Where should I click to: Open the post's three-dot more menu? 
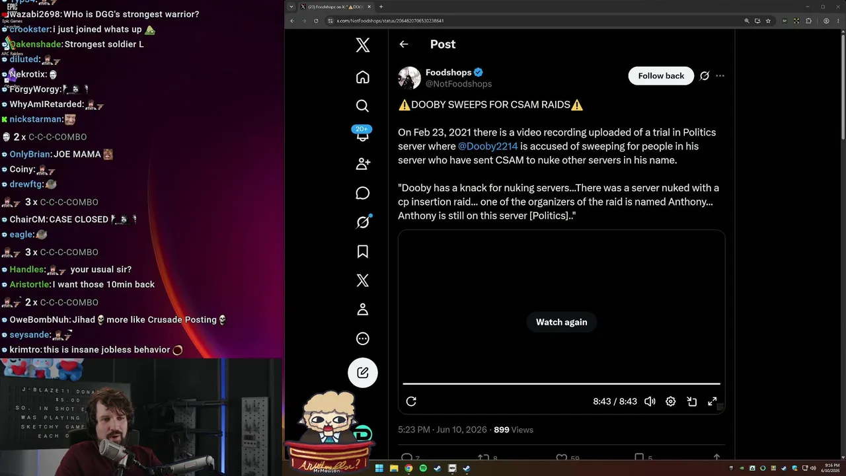coord(720,76)
